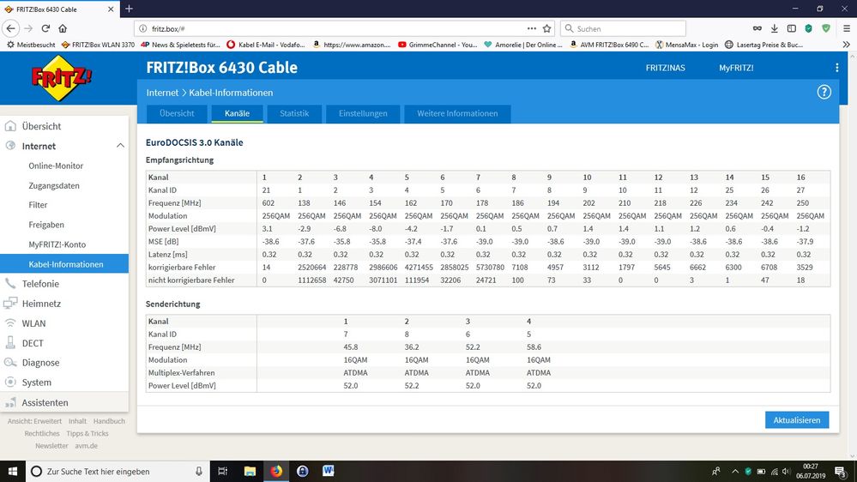Open Tipps & Tricks footer link
This screenshot has width=857, height=482.
coord(88,433)
